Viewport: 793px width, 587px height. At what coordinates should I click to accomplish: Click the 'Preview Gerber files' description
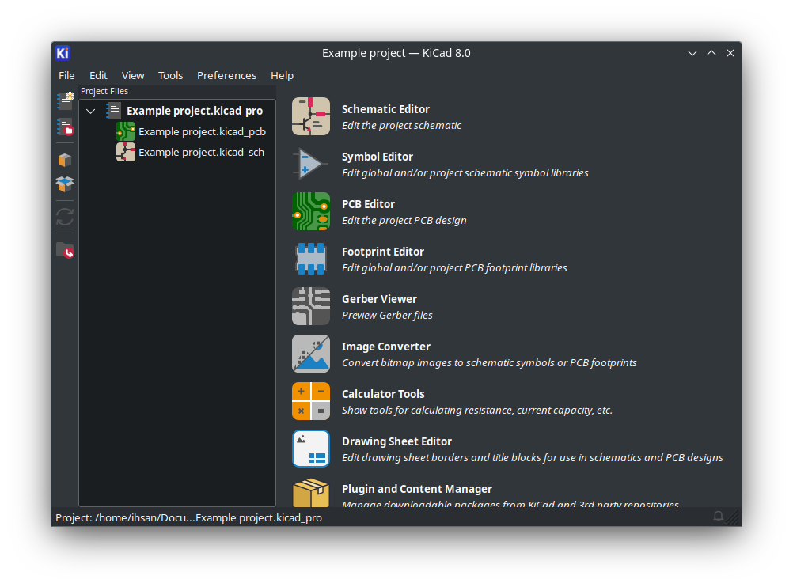click(x=387, y=316)
